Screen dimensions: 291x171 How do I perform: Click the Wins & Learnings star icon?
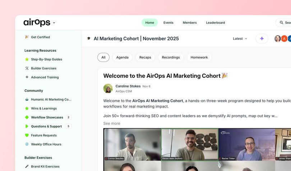(x=27, y=108)
